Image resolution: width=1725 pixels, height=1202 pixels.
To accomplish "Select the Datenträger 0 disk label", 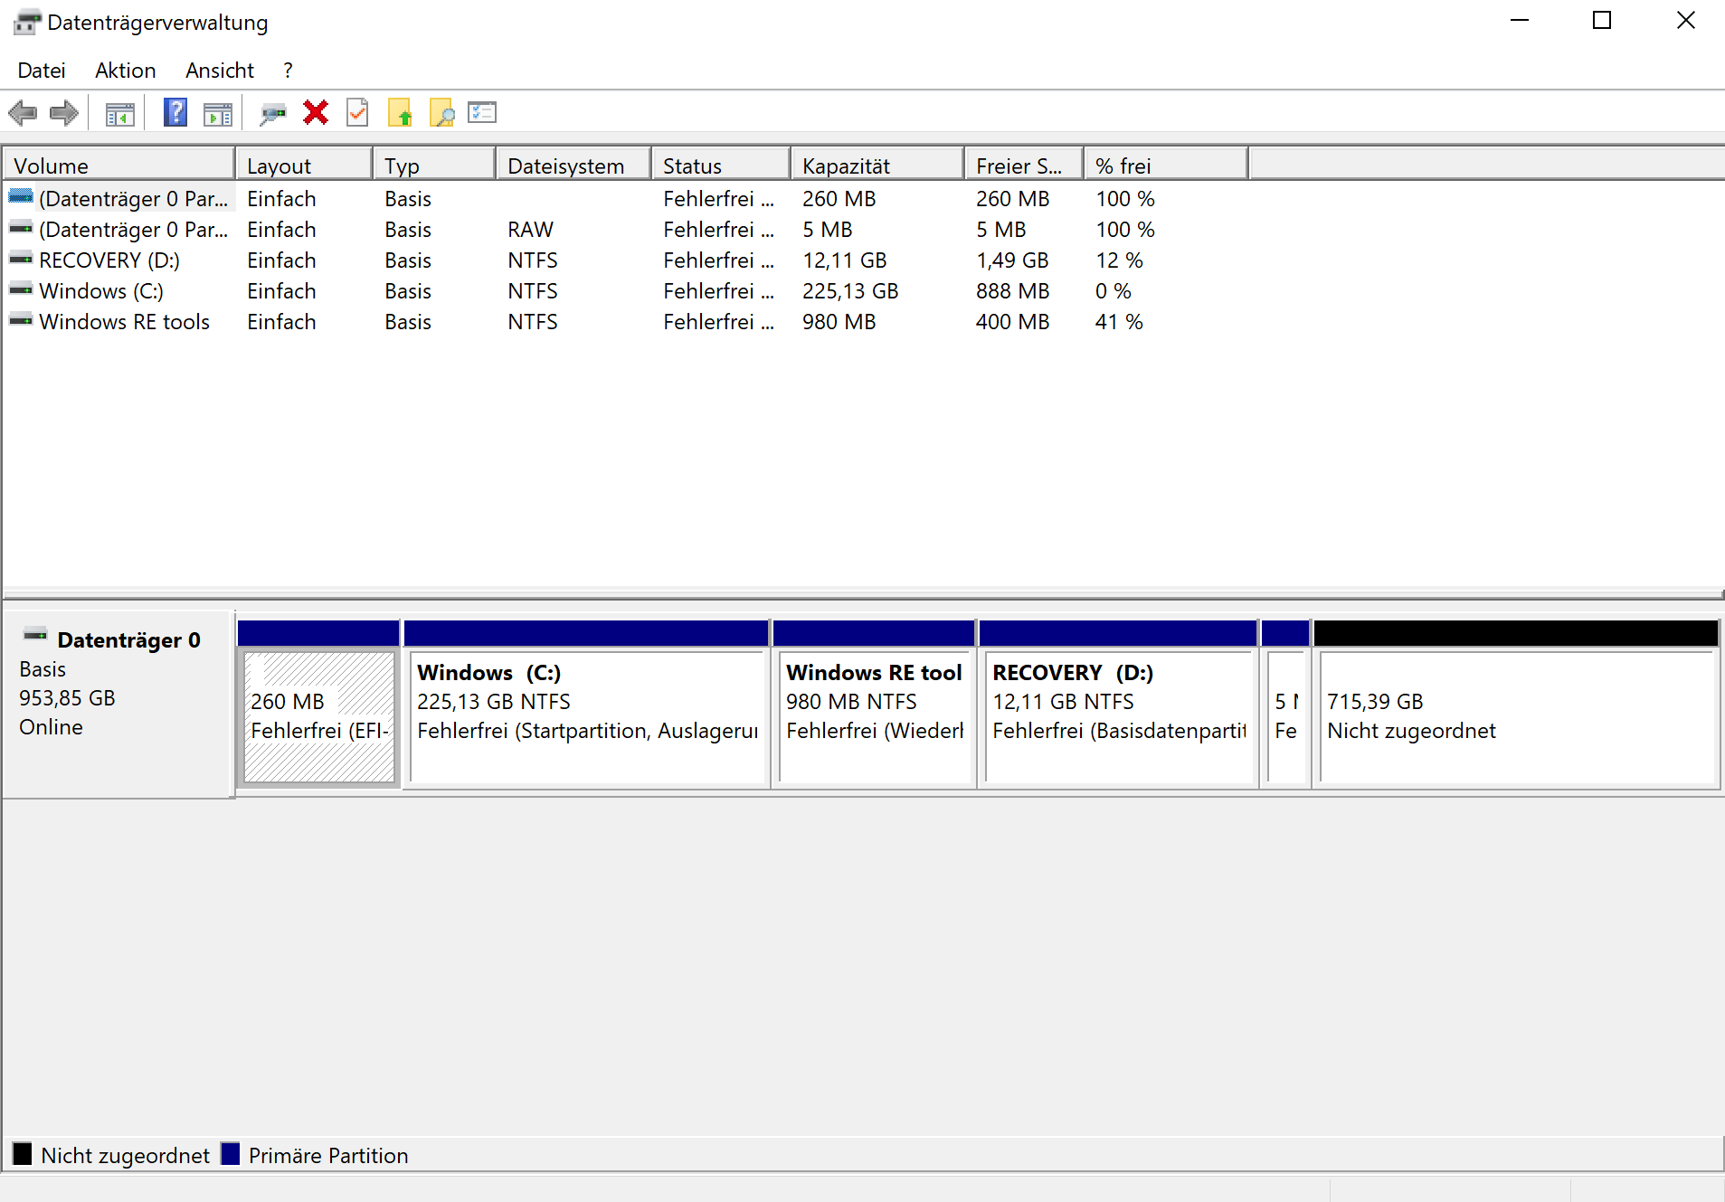I will click(x=128, y=640).
